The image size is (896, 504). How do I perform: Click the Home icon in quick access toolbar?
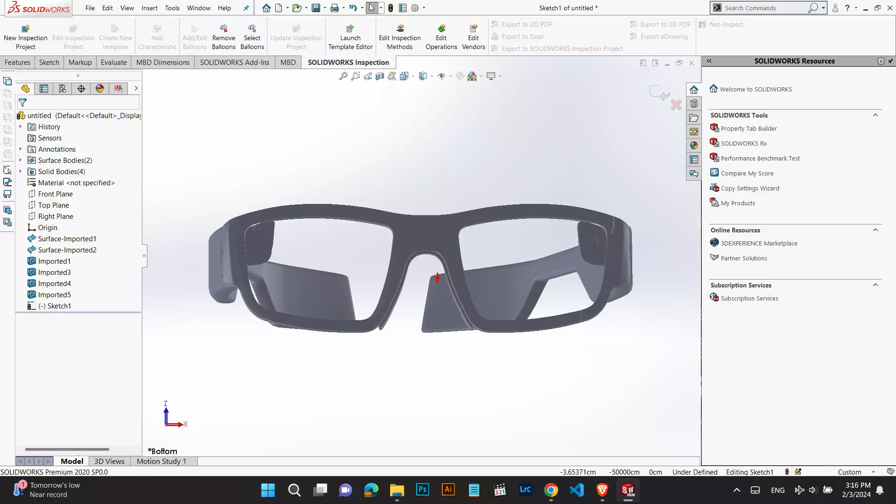(266, 8)
